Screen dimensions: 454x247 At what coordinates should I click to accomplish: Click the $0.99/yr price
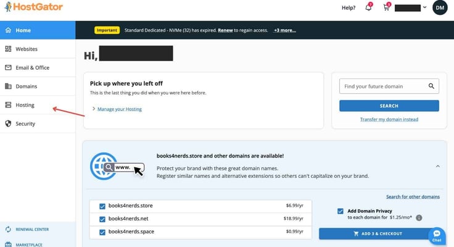click(294, 232)
